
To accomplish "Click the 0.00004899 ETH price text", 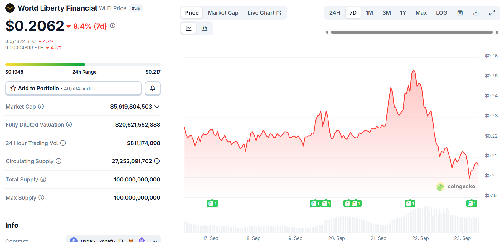I will point(24,48).
